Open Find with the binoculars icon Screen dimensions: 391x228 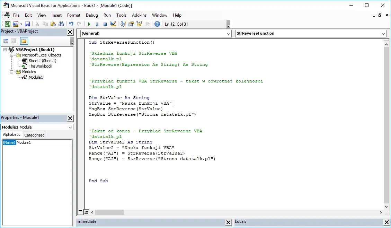pos(61,24)
